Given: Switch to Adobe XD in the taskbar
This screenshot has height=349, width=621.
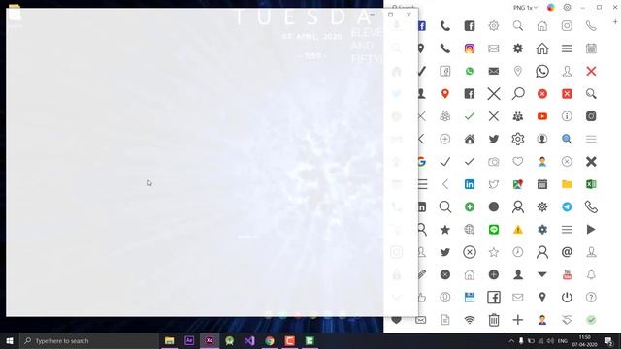Looking at the screenshot, I should pos(210,340).
